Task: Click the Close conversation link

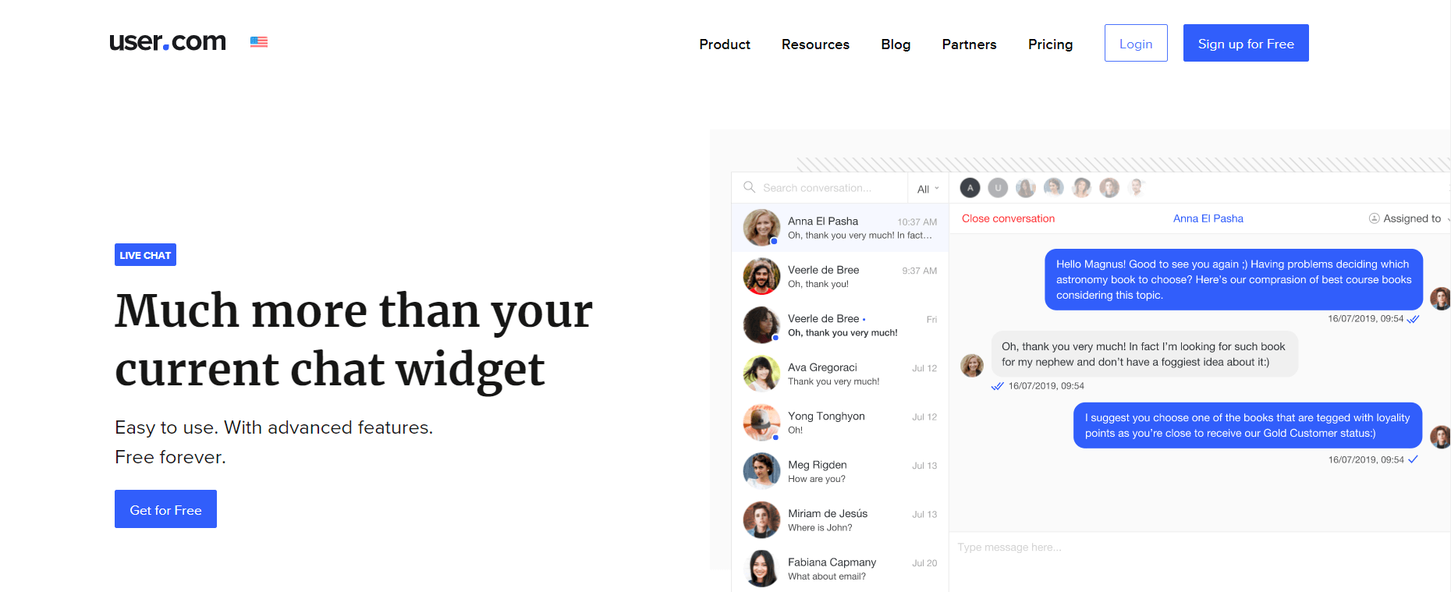Action: (x=1008, y=218)
